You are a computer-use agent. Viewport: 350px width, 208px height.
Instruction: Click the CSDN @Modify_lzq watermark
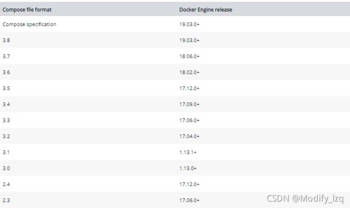coord(305,198)
